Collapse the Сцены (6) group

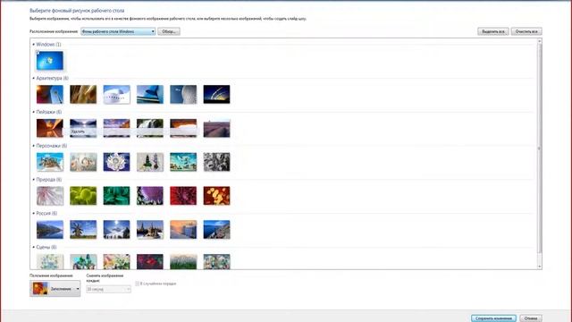tap(34, 247)
